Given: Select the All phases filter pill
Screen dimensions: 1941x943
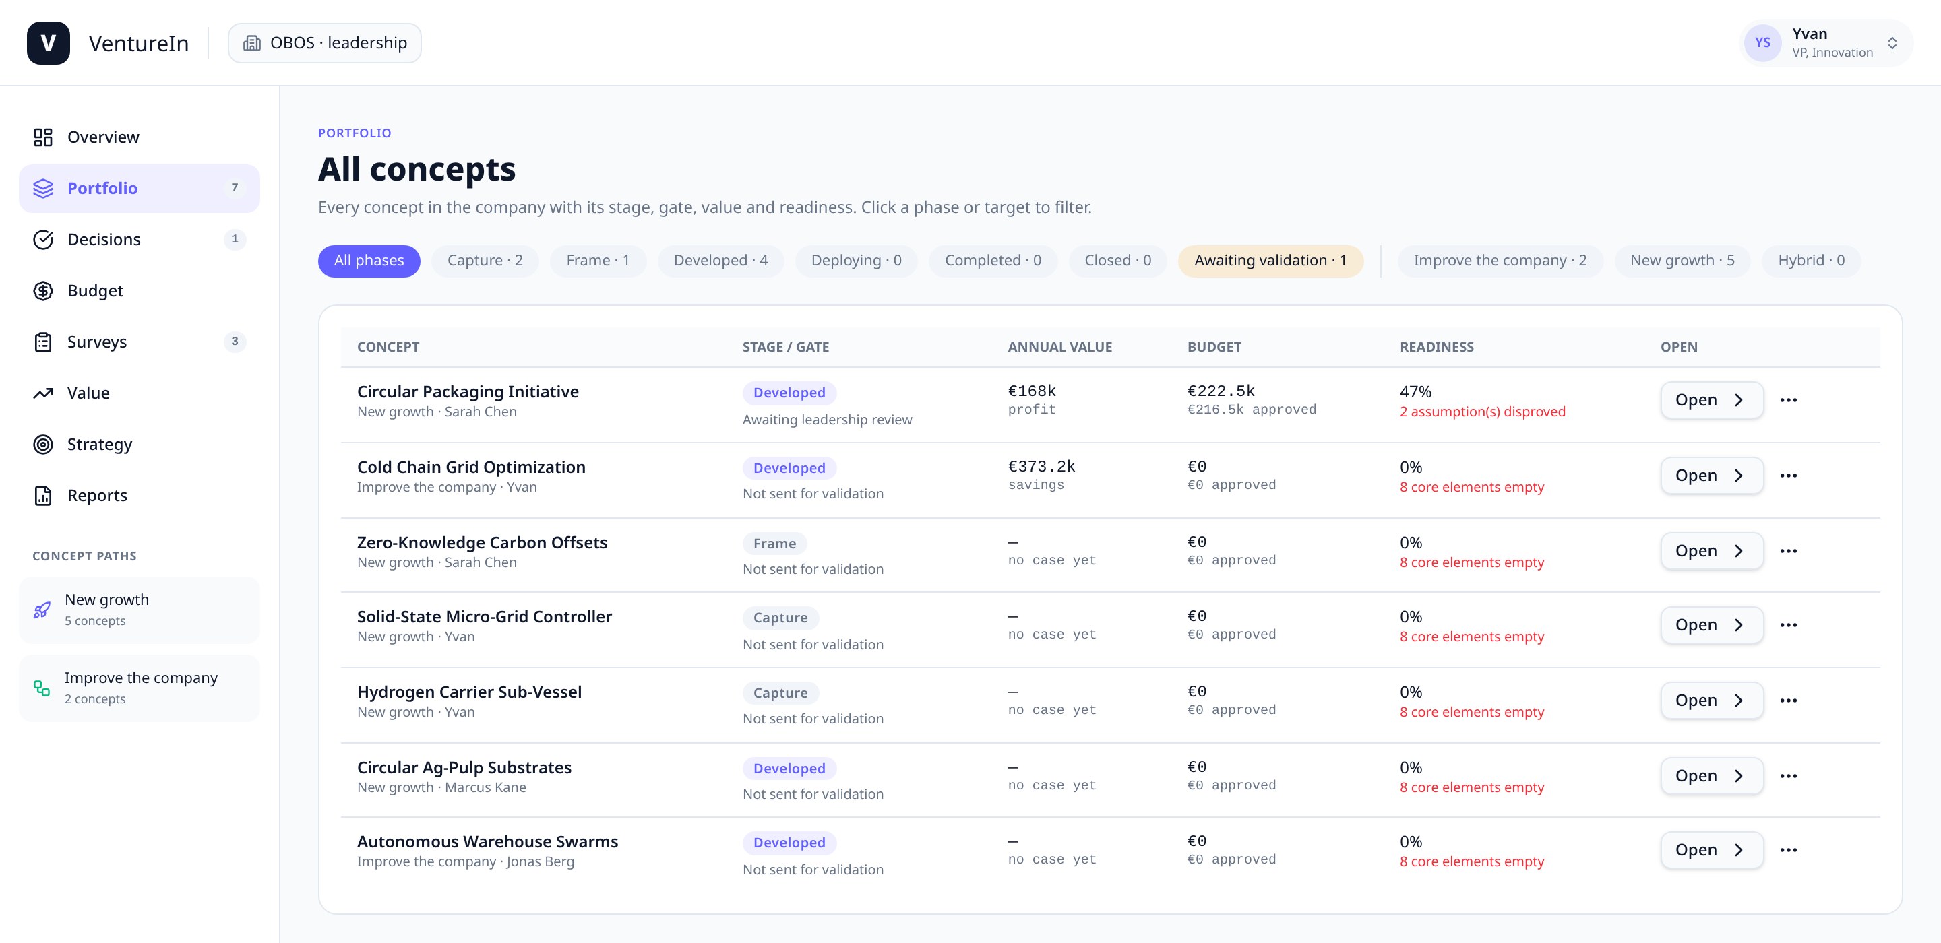Looking at the screenshot, I should coord(369,261).
